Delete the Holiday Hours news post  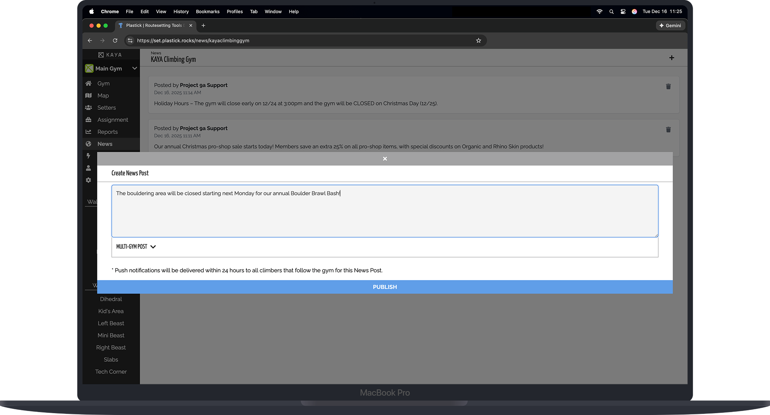668,87
